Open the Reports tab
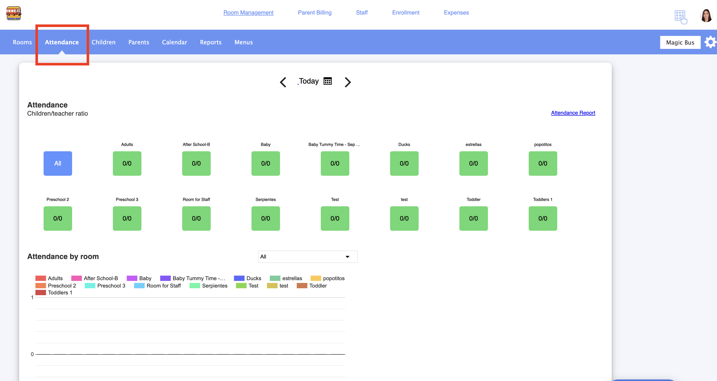717x381 pixels. (x=210, y=42)
